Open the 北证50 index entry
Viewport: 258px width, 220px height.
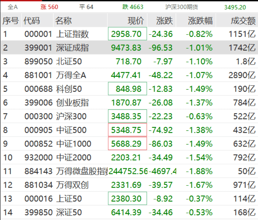[x=69, y=62]
